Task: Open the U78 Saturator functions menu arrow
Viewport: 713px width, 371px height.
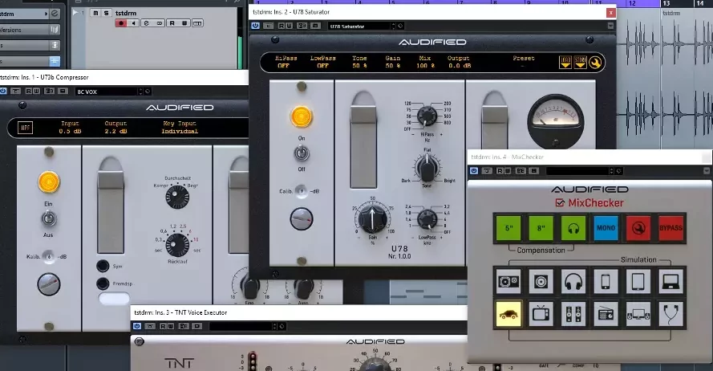Action: pos(610,26)
